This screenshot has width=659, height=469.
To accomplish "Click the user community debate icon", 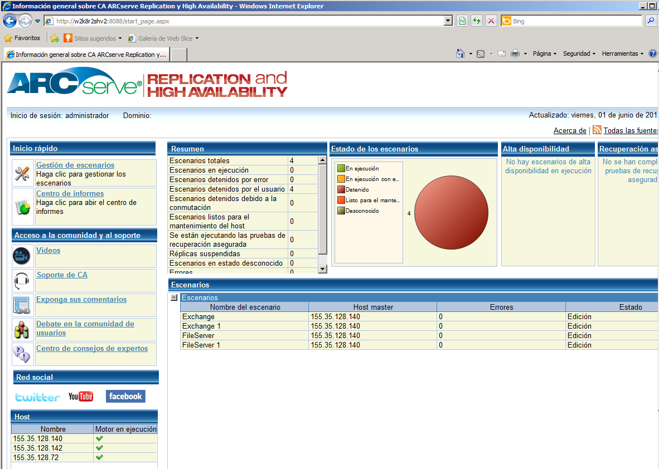I will pos(22,330).
